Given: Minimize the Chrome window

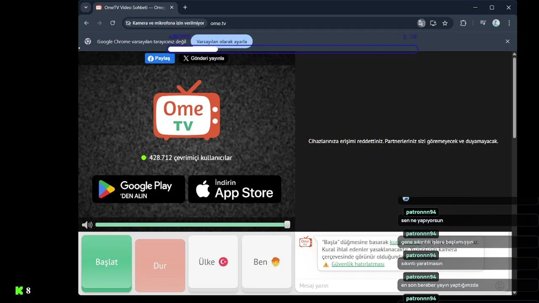Looking at the screenshot, I should point(475,7).
